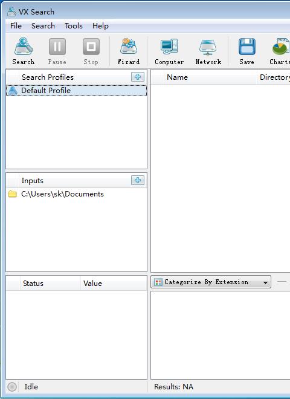Start a search with the Search toolbar icon

click(23, 51)
